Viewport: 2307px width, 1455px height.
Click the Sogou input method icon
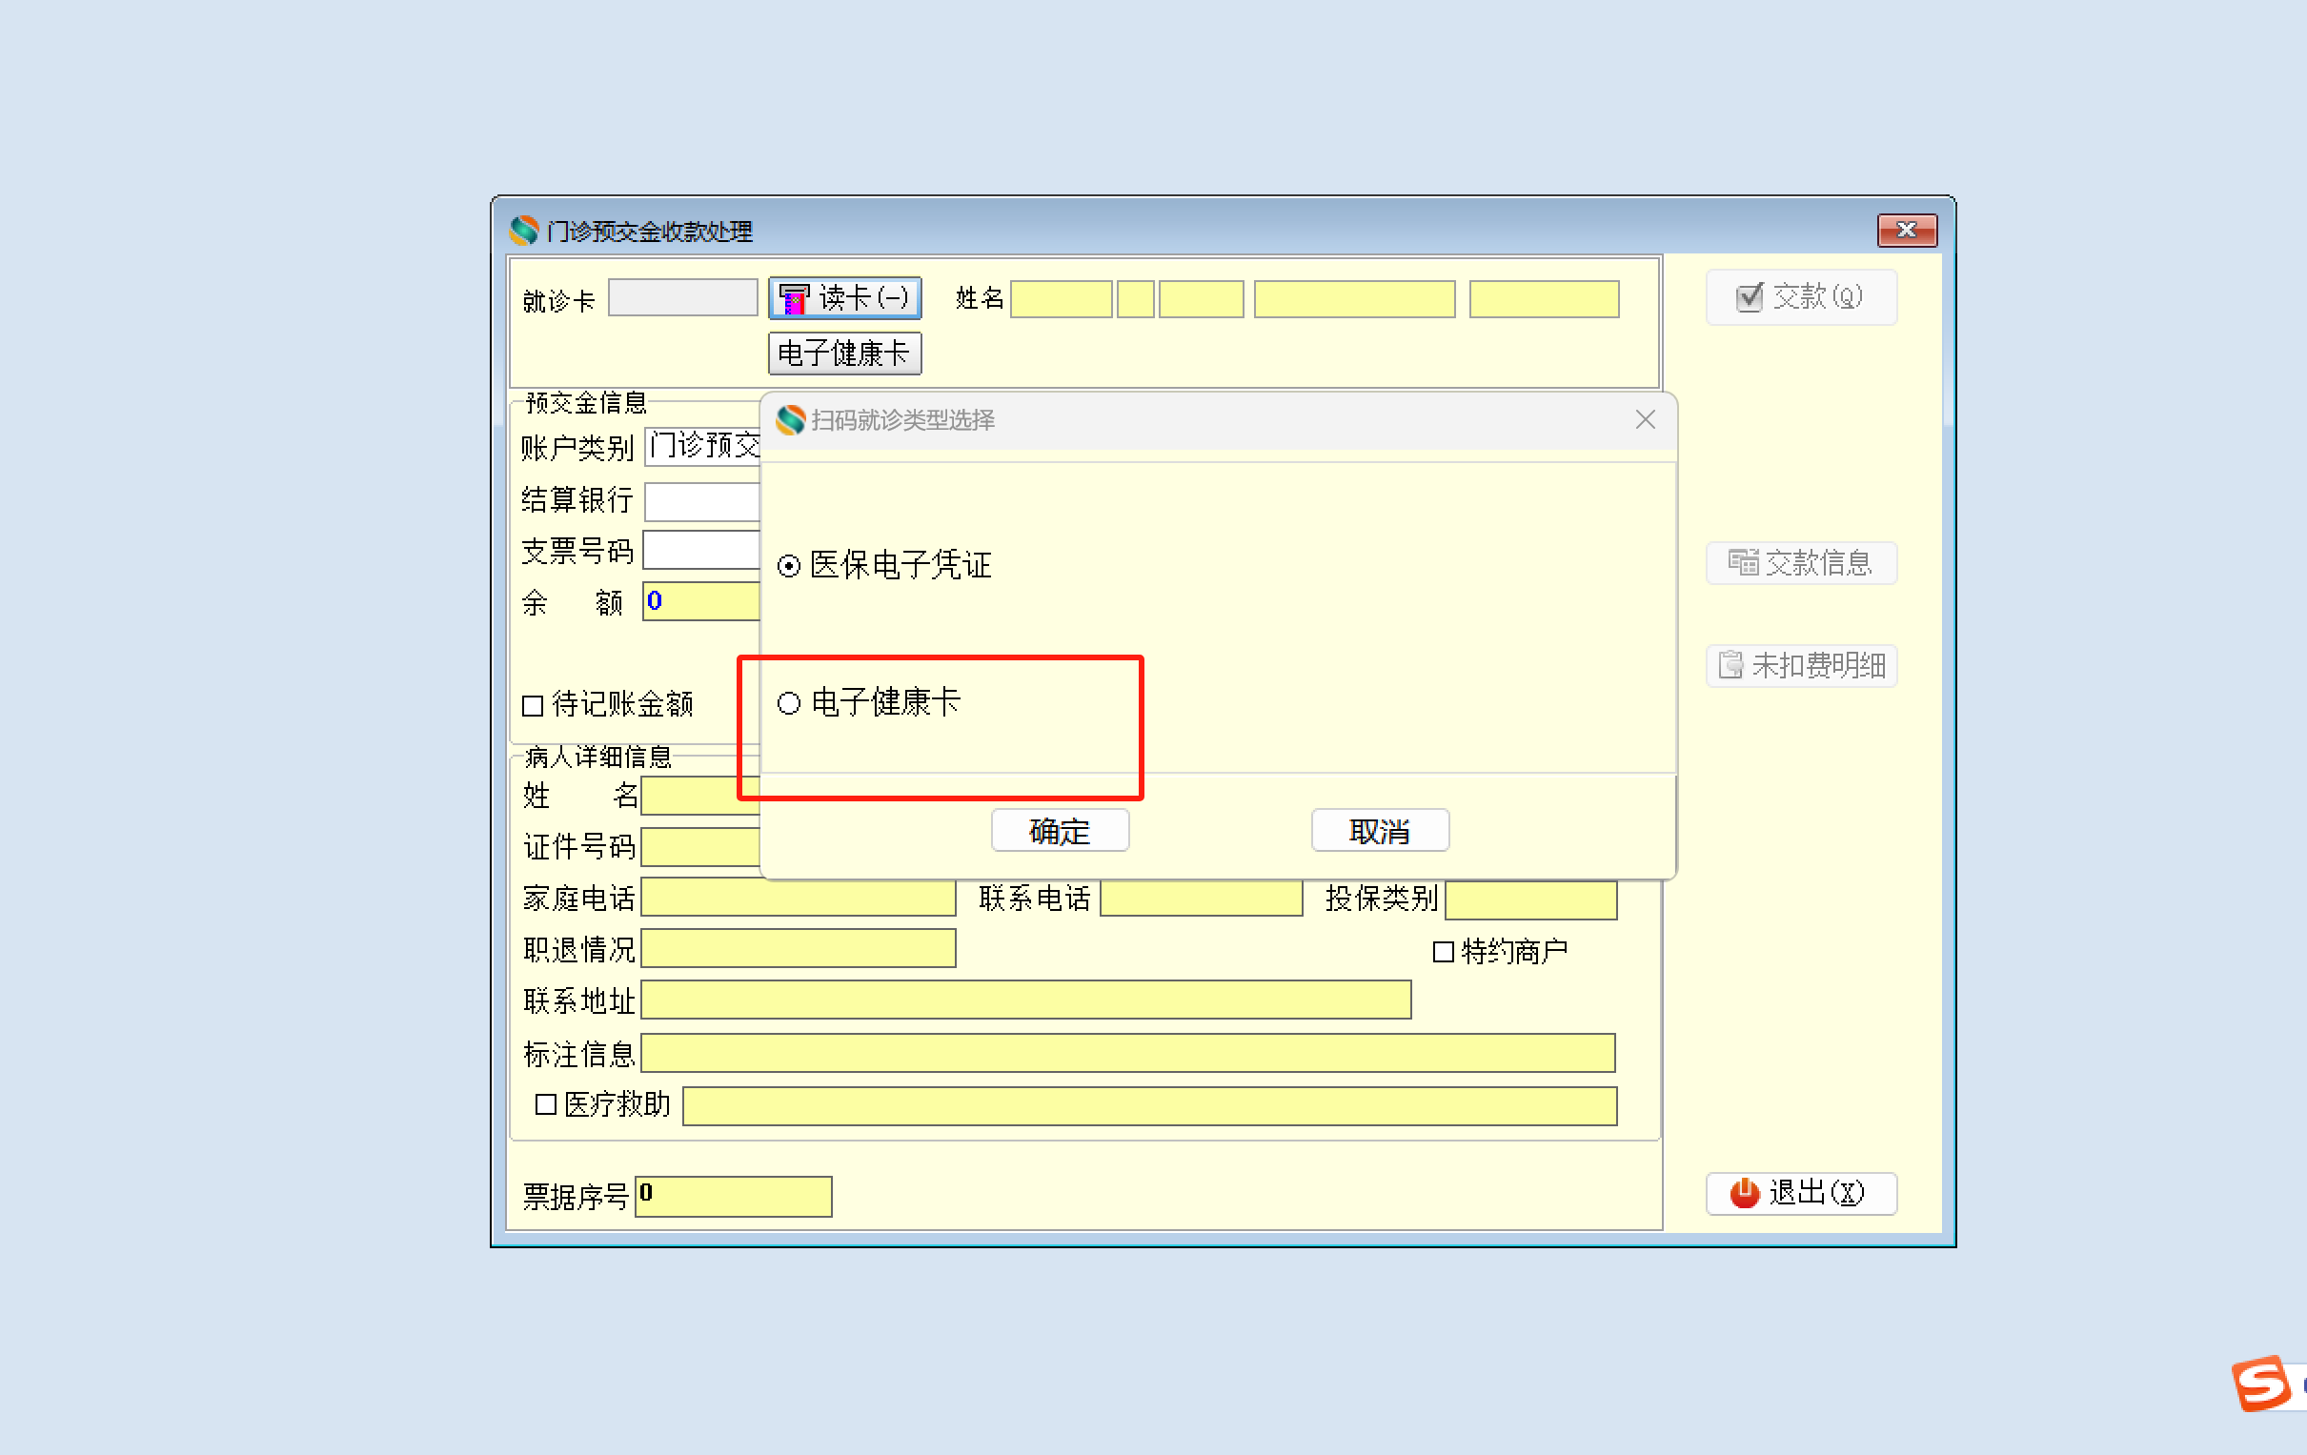2261,1384
